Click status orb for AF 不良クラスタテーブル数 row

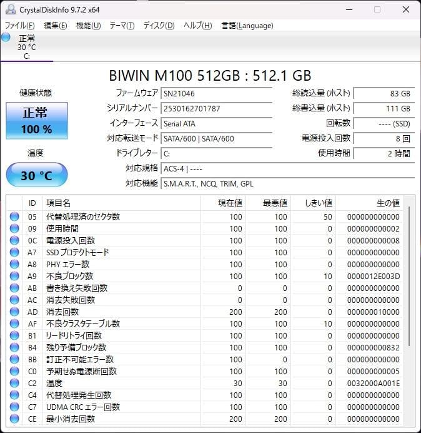(x=14, y=323)
